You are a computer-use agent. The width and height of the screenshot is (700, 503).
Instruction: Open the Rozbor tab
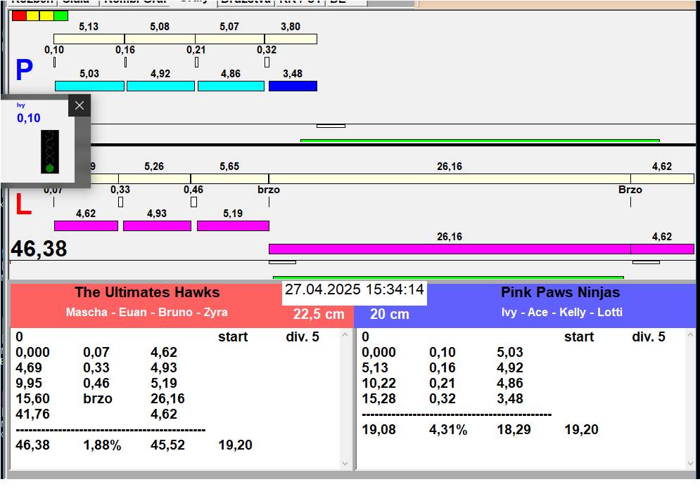[32, 2]
